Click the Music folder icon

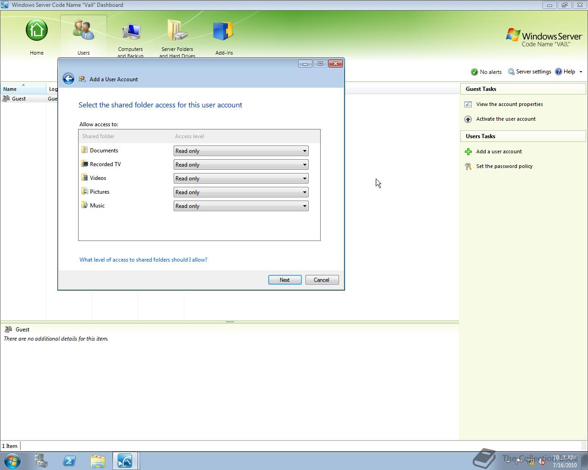pyautogui.click(x=85, y=205)
